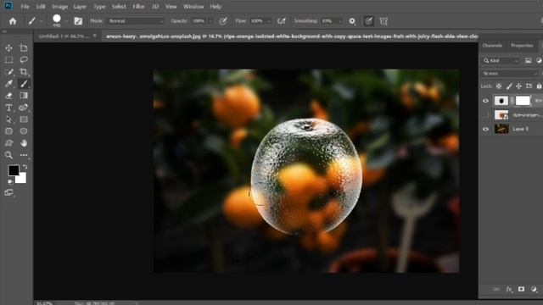543x305 pixels.
Task: Toggle symmetry paint butterfly icon
Action: pos(383,21)
